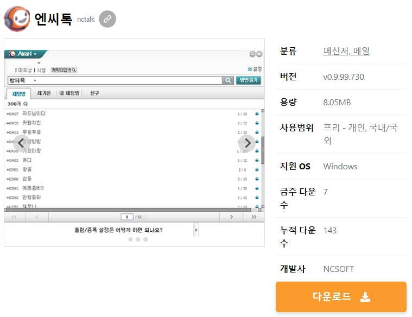The image size is (412, 317).
Task: Click lock icon on 윤디 row
Action: [257, 160]
